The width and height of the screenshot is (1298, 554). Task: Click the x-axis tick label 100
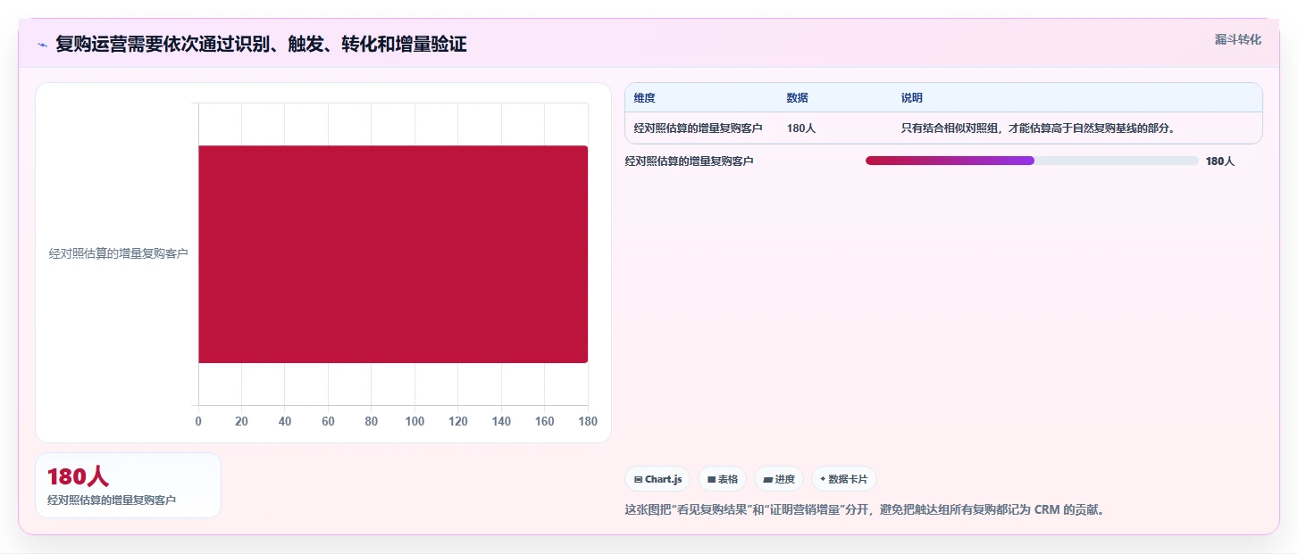tap(415, 421)
